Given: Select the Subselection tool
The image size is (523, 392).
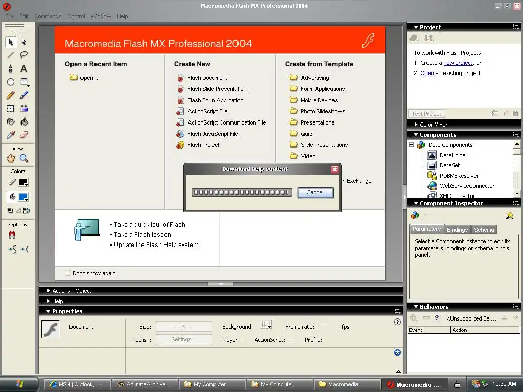Looking at the screenshot, I should (23, 42).
